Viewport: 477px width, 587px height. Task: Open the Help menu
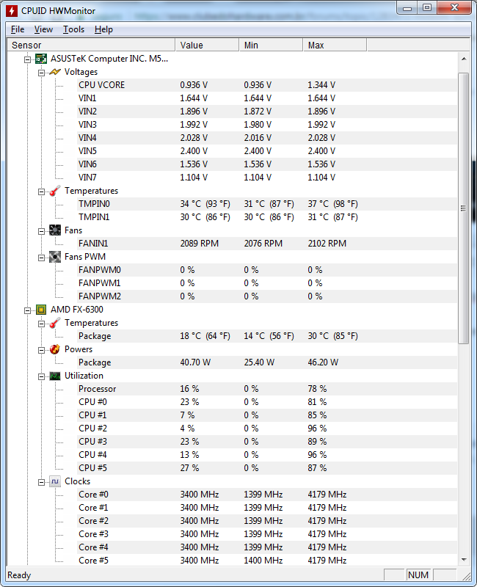[x=103, y=29]
